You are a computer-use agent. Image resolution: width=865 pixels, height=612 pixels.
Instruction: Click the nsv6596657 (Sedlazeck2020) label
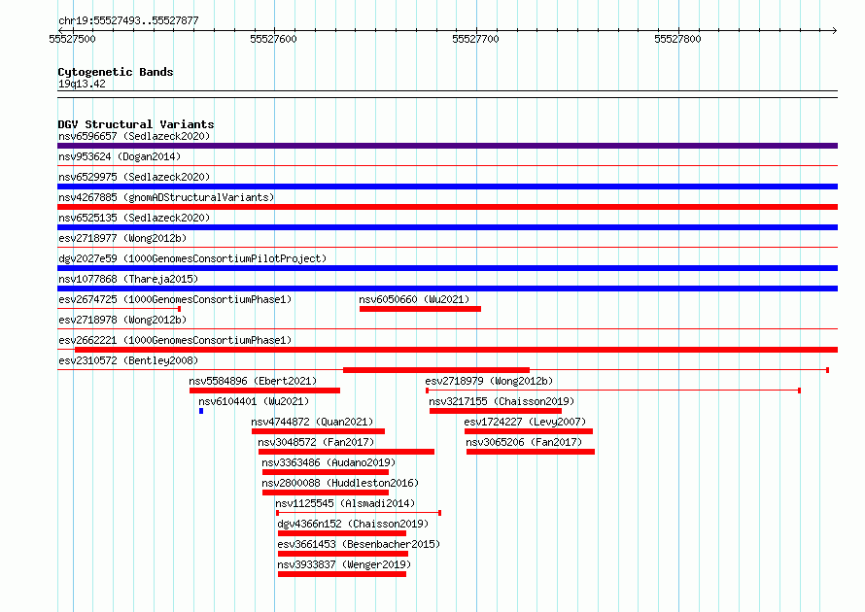(134, 136)
